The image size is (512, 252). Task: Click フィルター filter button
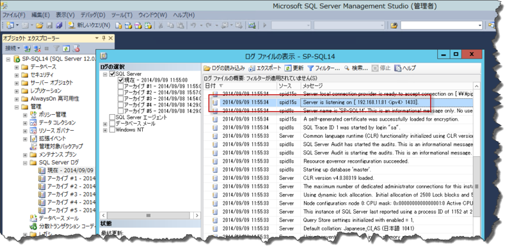click(x=324, y=68)
